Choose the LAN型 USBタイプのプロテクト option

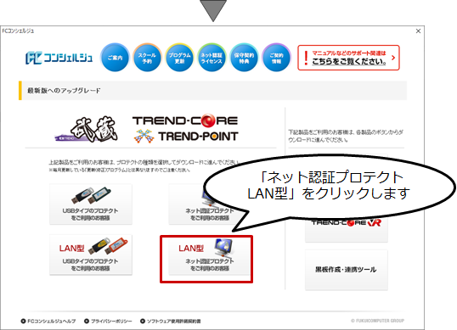pyautogui.click(x=91, y=254)
